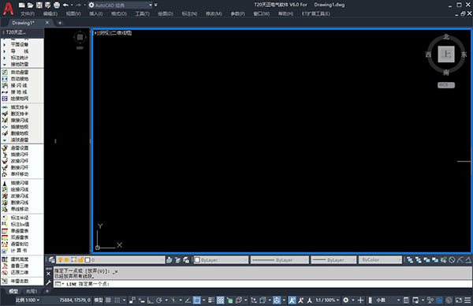Expand the 平面设备 menu group
This screenshot has width=473, height=306.
[16, 44]
